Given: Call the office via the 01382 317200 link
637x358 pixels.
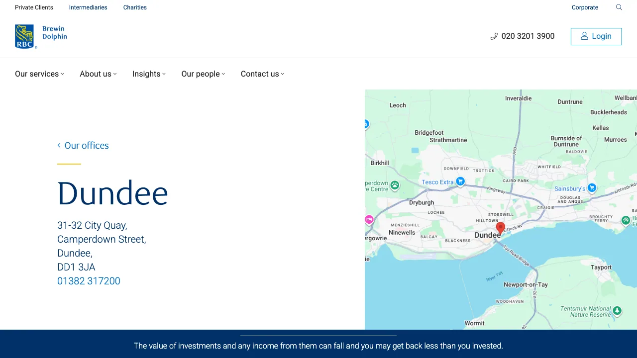Looking at the screenshot, I should pyautogui.click(x=89, y=281).
